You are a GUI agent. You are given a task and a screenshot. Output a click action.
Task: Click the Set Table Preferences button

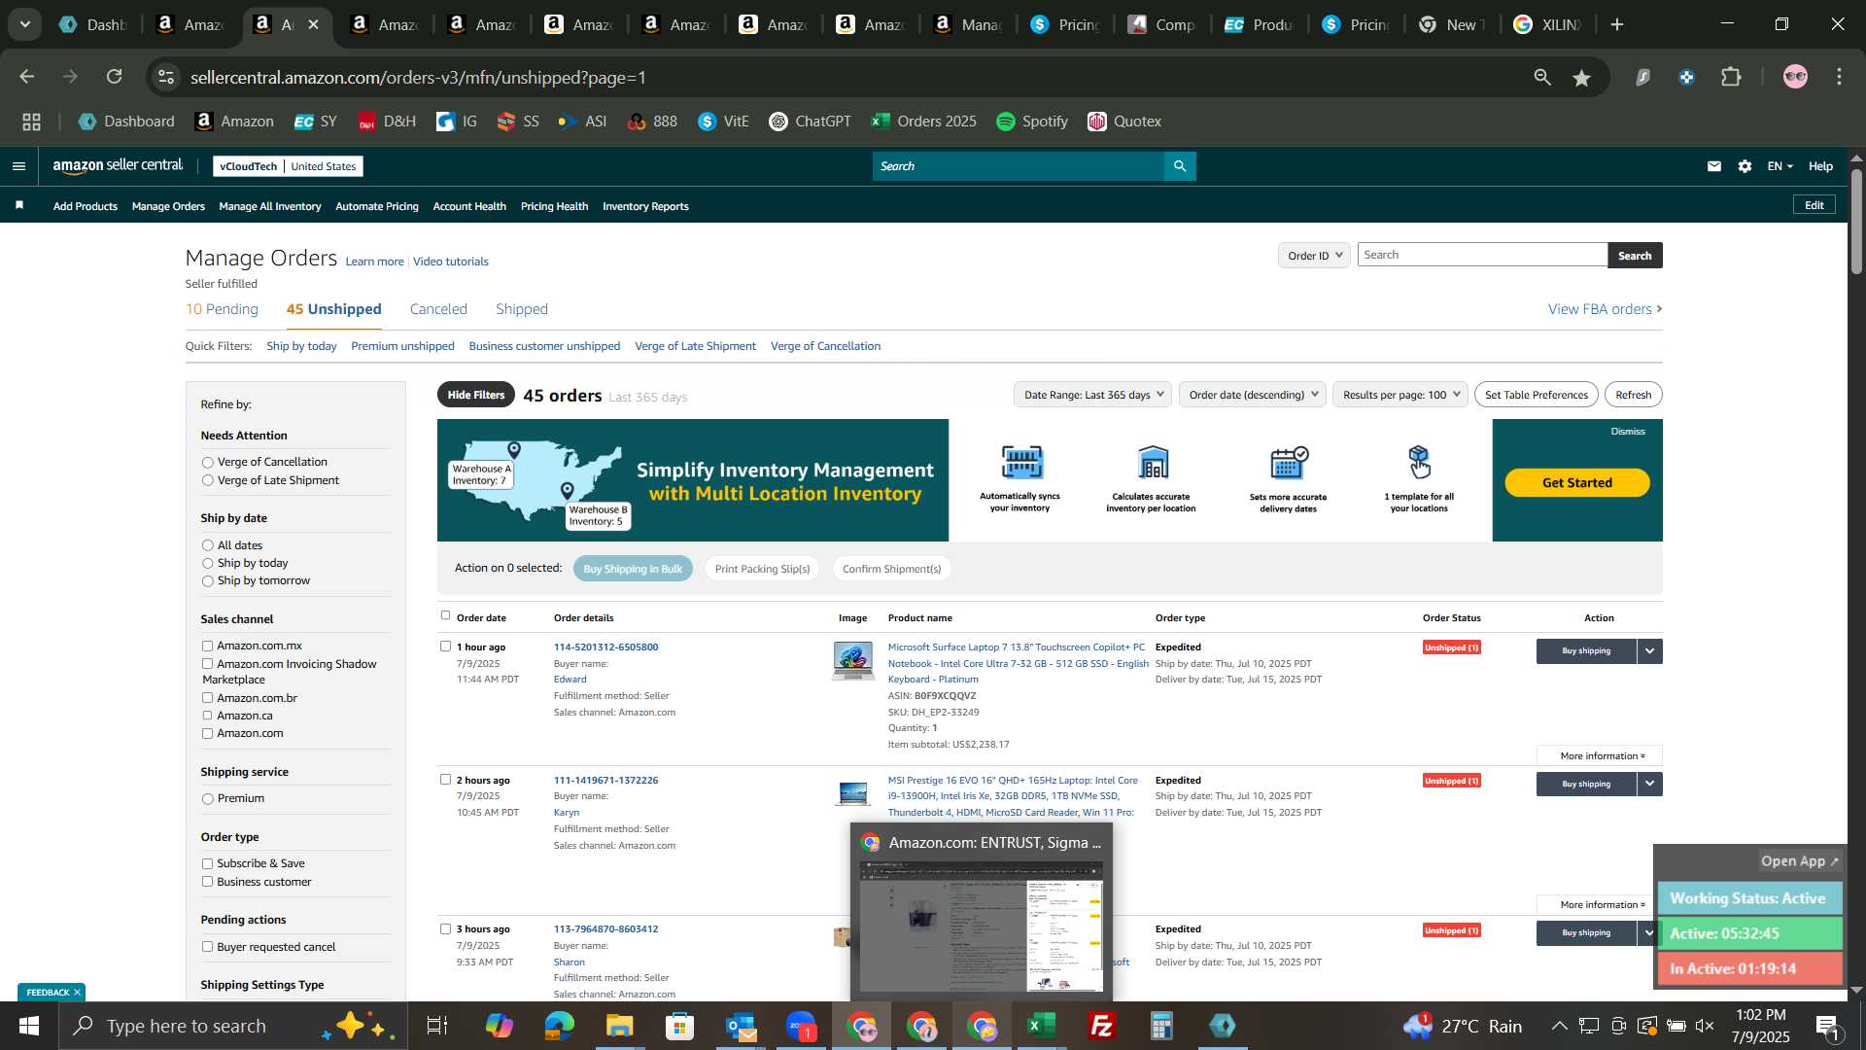[1536, 395]
